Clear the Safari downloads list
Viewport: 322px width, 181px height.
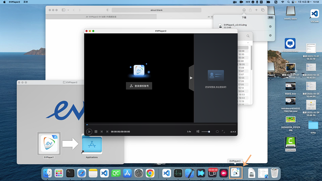[x=270, y=18]
